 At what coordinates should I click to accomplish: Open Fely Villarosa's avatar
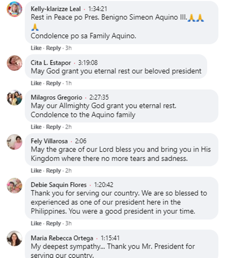click(x=14, y=142)
